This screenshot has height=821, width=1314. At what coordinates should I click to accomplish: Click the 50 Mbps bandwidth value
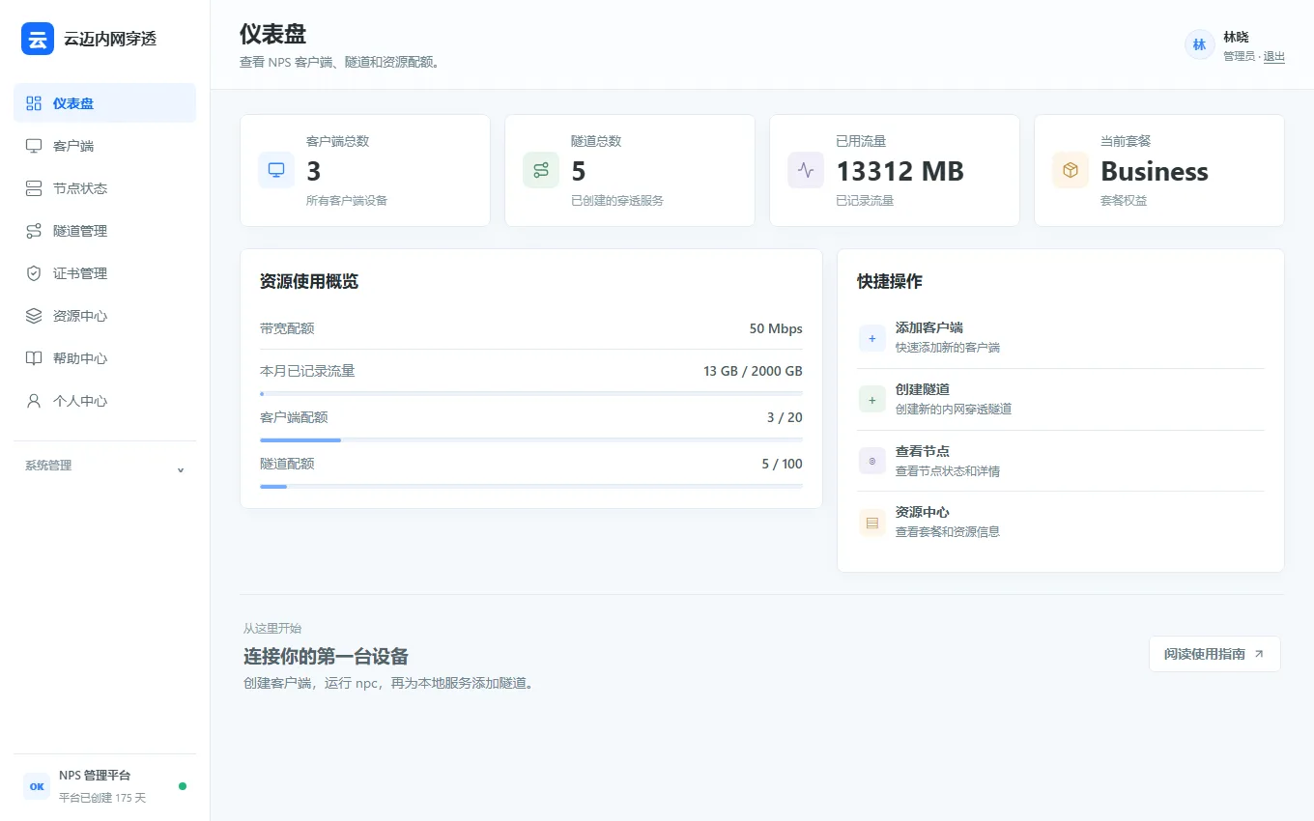click(x=776, y=328)
